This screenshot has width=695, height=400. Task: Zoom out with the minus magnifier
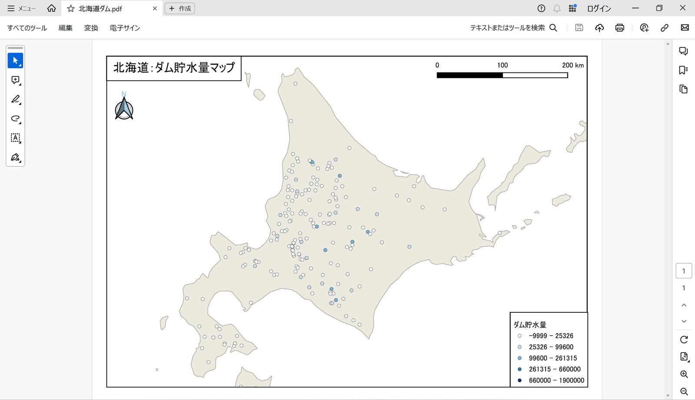pyautogui.click(x=684, y=392)
